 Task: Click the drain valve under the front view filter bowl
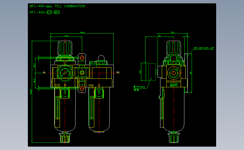65,138
